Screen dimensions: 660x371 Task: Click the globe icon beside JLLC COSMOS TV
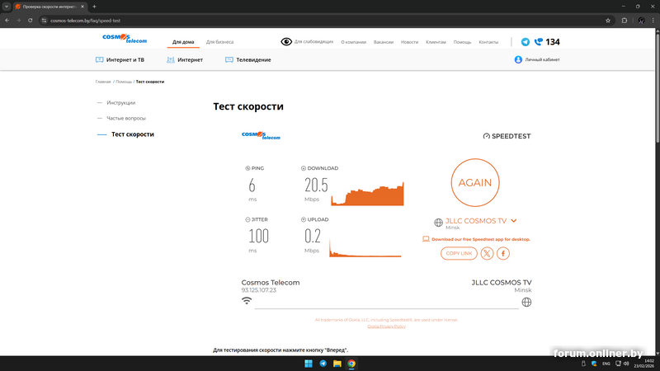pyautogui.click(x=438, y=223)
